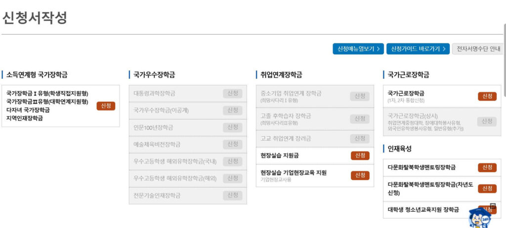
Task: Apply for 현장실습 기업현장교육 지원
Action: coord(360,175)
